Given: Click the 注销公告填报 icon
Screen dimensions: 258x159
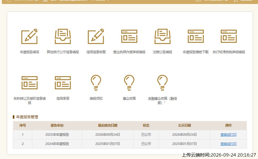Looking at the screenshot, I should point(163,36).
